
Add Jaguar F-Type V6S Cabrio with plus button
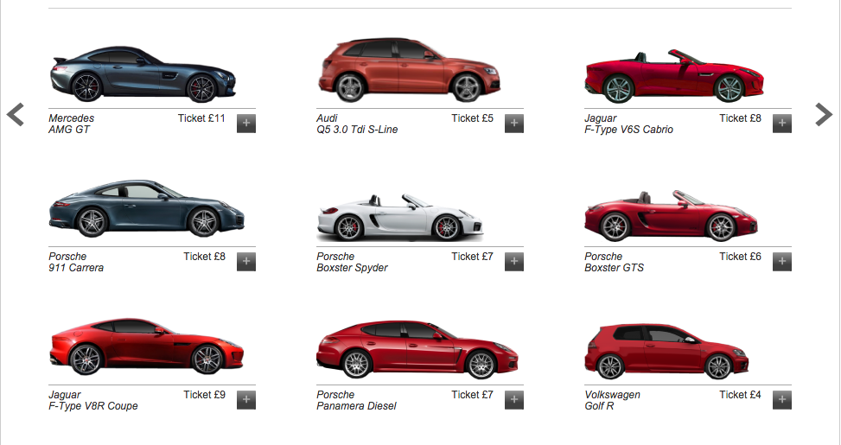tap(782, 124)
